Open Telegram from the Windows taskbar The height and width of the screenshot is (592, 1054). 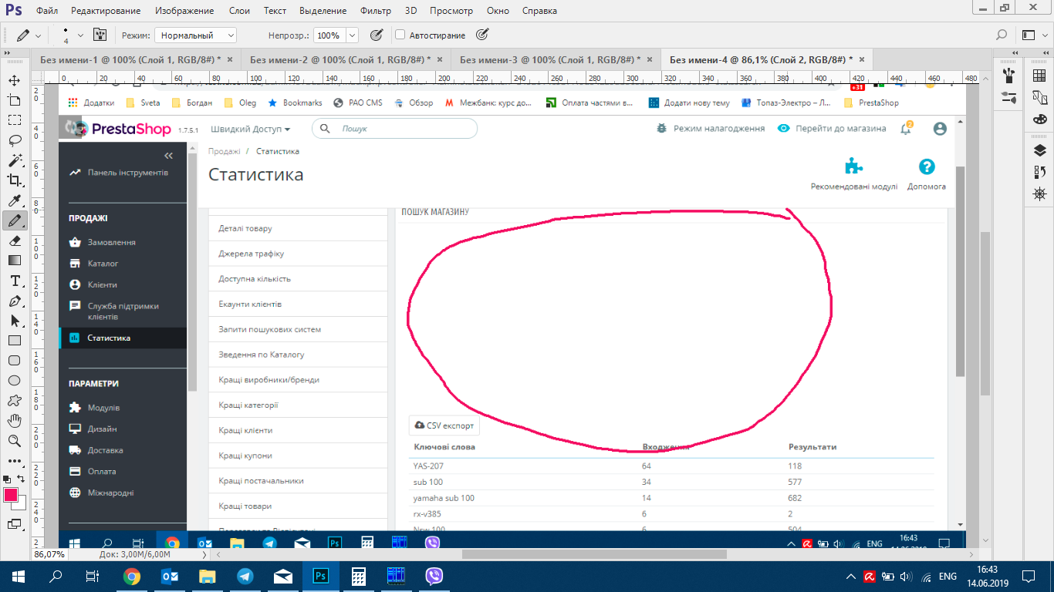[x=245, y=576]
